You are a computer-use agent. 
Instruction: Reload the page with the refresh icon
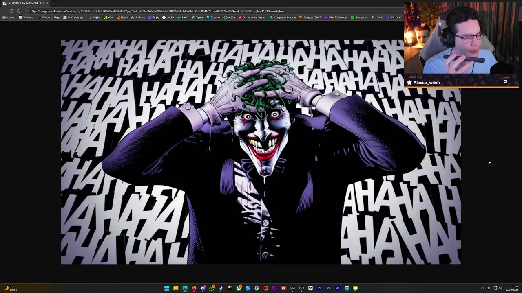(x=11, y=11)
